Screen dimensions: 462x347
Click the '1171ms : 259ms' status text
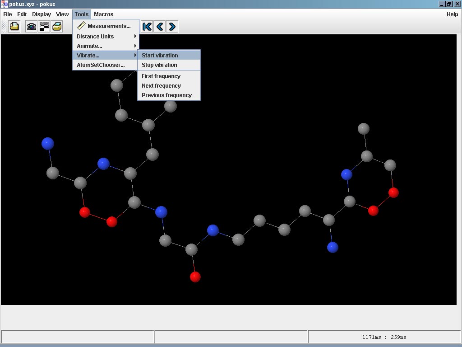tap(384, 337)
